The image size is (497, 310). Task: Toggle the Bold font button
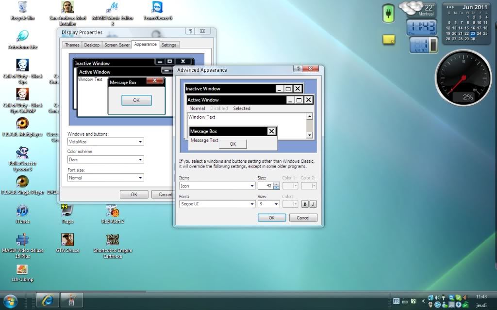coord(305,204)
